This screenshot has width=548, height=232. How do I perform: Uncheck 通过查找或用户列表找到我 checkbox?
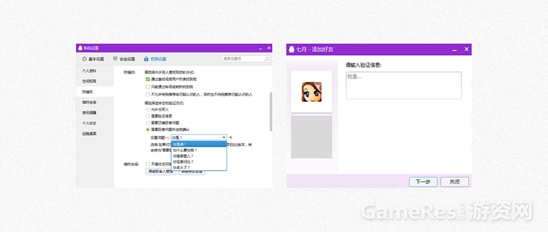[x=148, y=80]
